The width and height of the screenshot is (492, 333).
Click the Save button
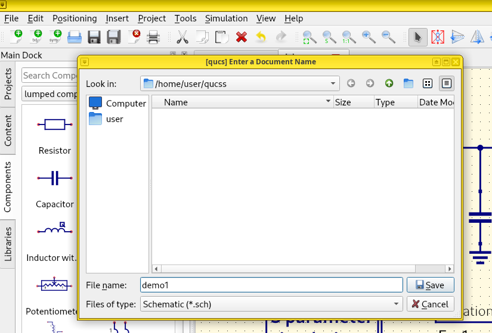coord(430,285)
